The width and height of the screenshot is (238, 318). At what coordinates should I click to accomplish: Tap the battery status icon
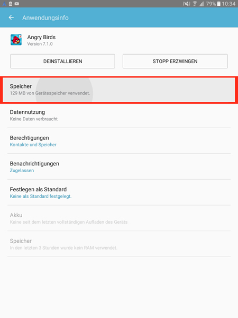coord(218,4)
